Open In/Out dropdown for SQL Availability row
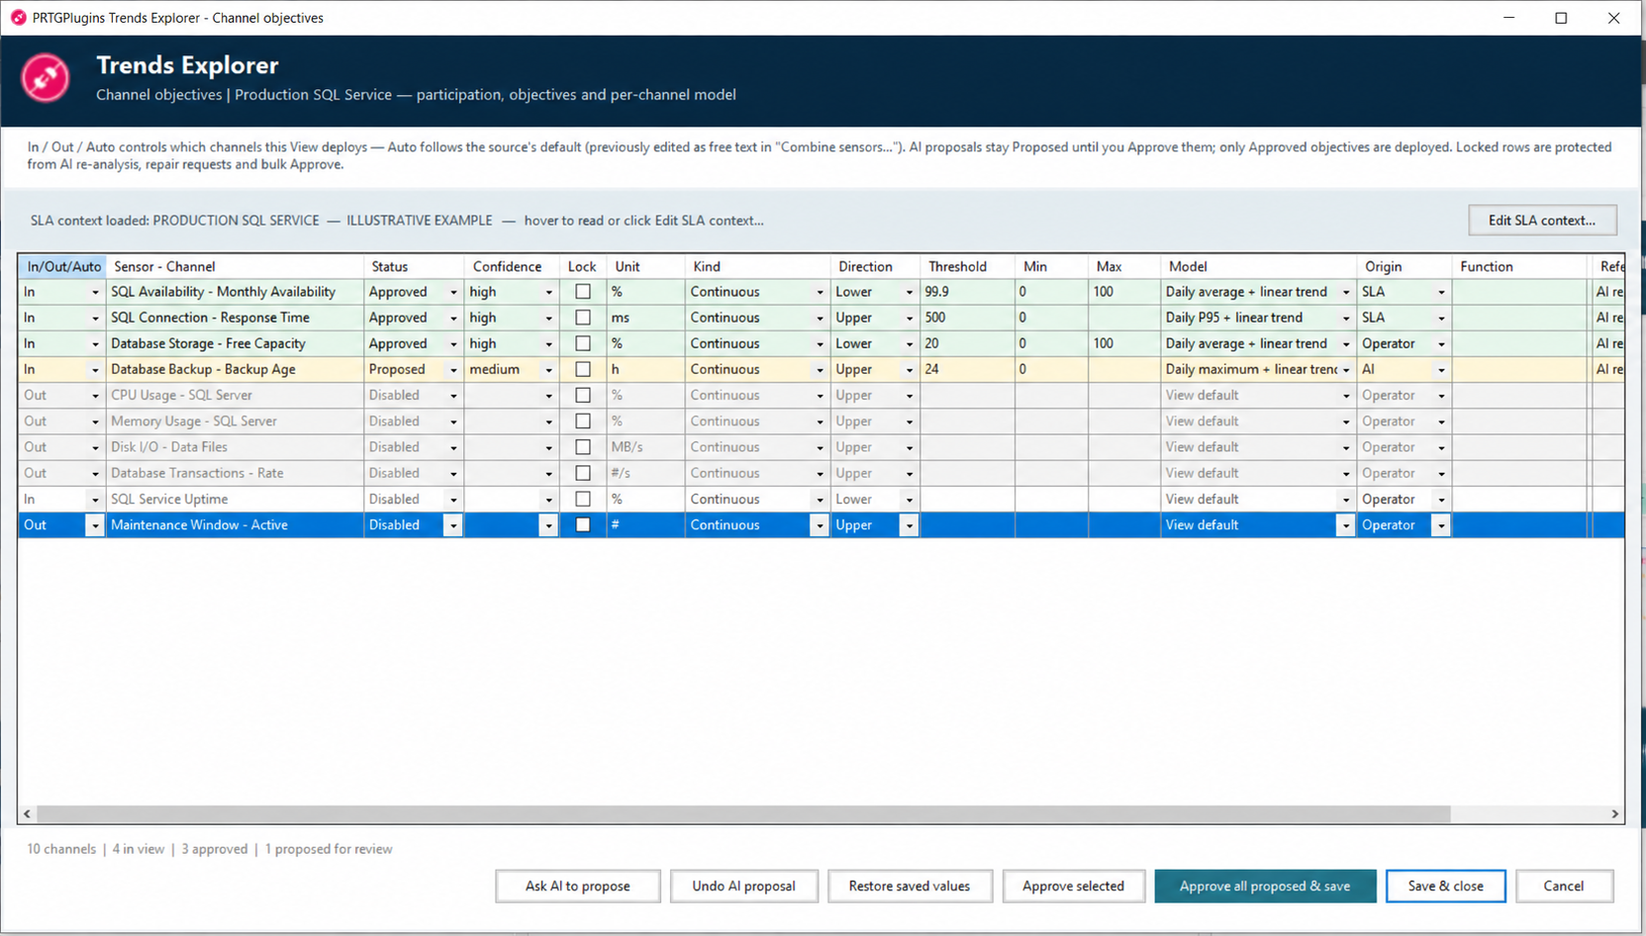This screenshot has height=936, width=1646. point(95,293)
